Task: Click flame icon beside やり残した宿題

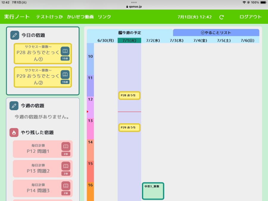Action: click(x=14, y=133)
